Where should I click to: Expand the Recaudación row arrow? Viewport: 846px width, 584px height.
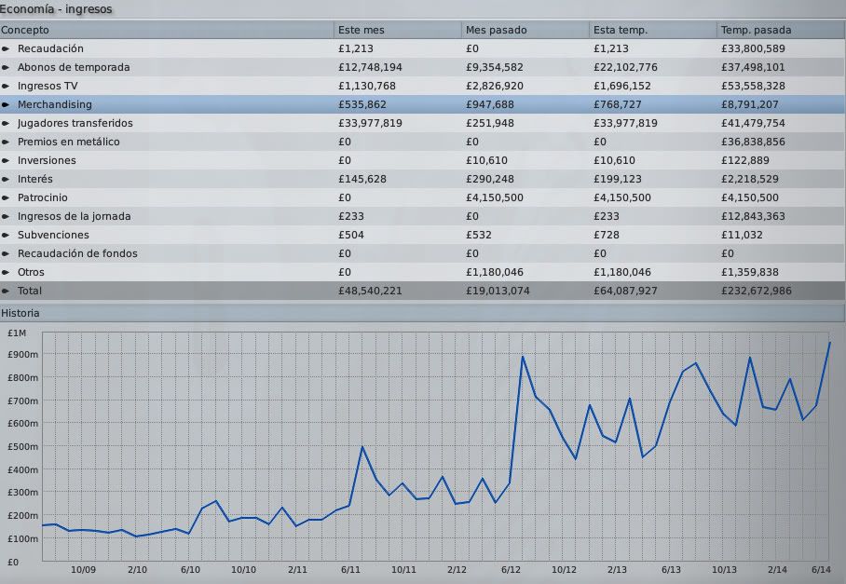(x=6, y=48)
